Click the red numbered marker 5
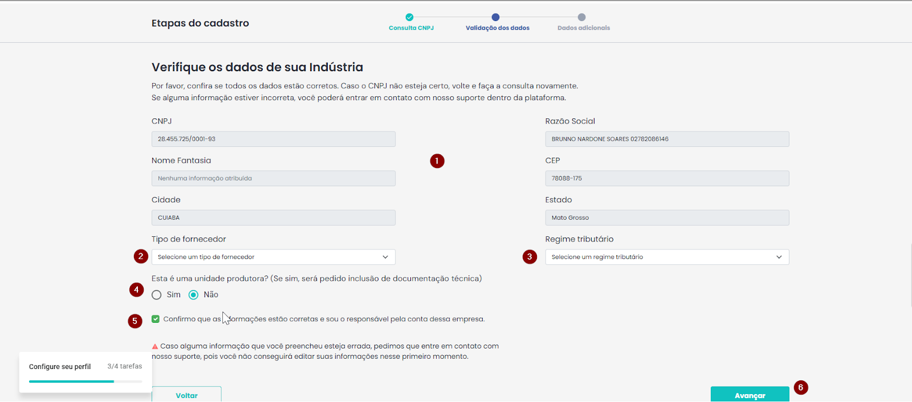The height and width of the screenshot is (402, 912). (x=135, y=321)
